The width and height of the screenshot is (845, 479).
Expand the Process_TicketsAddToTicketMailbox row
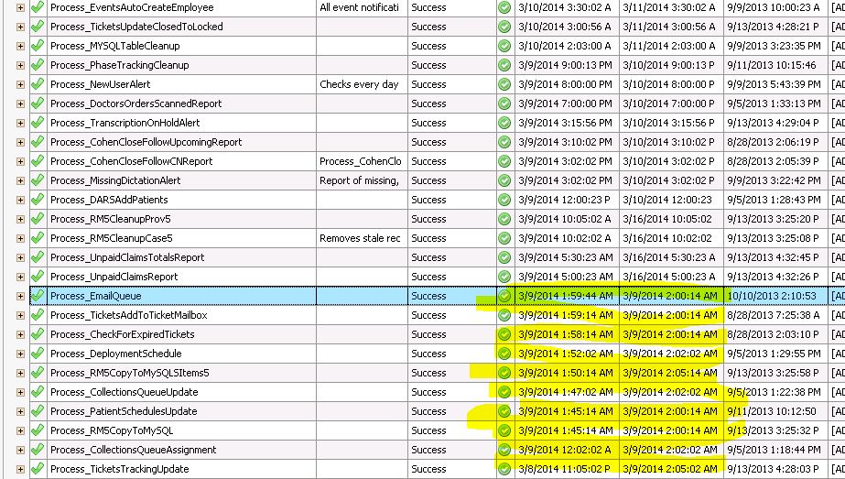point(20,315)
